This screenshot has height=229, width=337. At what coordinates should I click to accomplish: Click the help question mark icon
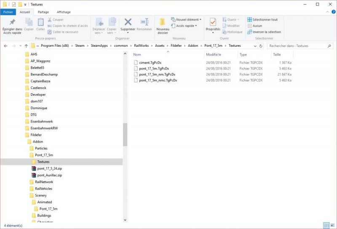(x=334, y=12)
